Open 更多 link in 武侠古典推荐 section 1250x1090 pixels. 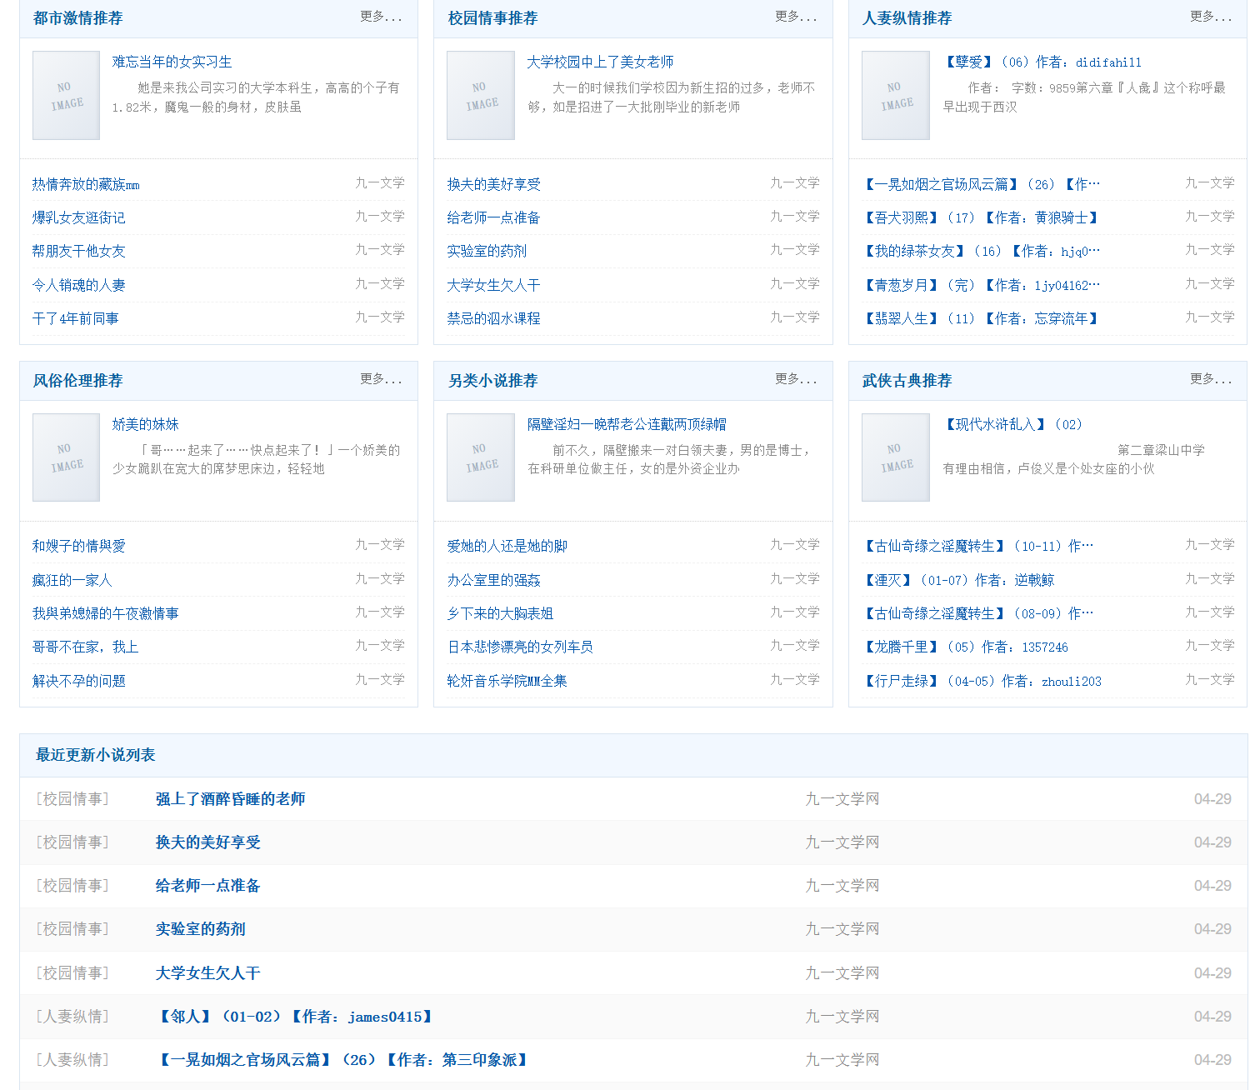(1211, 379)
